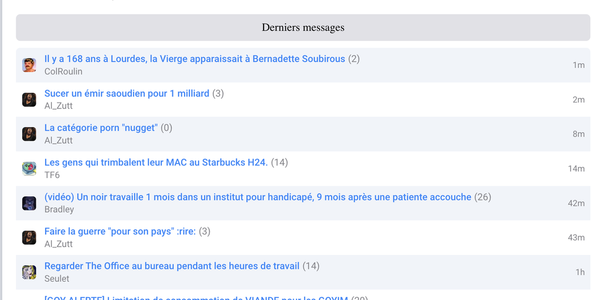Click Al_Zutt's username under "Faire la guerre" thread
The width and height of the screenshot is (600, 300).
click(x=59, y=244)
